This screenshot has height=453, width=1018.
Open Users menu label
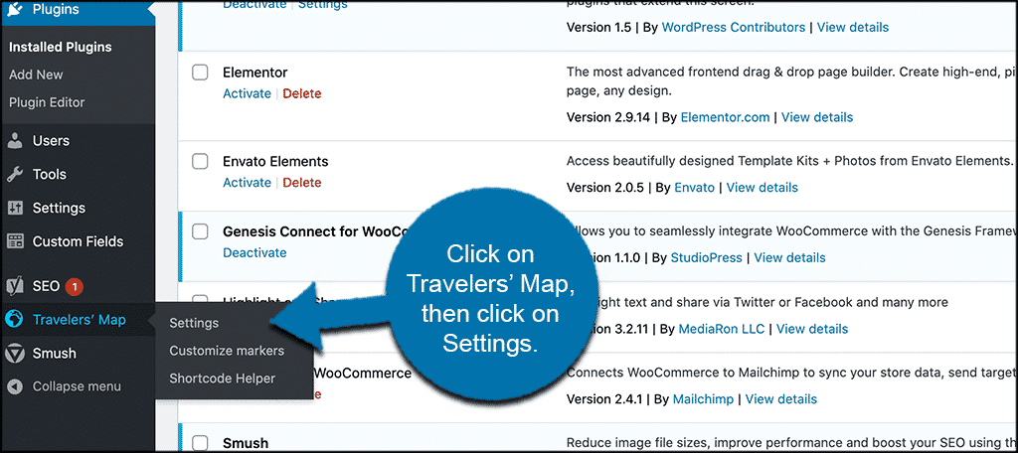click(51, 141)
